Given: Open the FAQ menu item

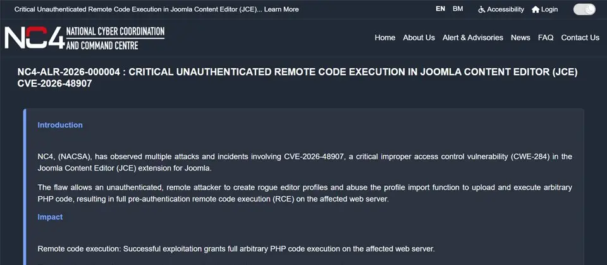Looking at the screenshot, I should tap(546, 37).
